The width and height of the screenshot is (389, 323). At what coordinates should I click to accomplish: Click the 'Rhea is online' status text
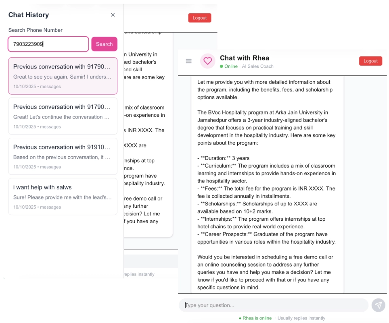coord(257,318)
